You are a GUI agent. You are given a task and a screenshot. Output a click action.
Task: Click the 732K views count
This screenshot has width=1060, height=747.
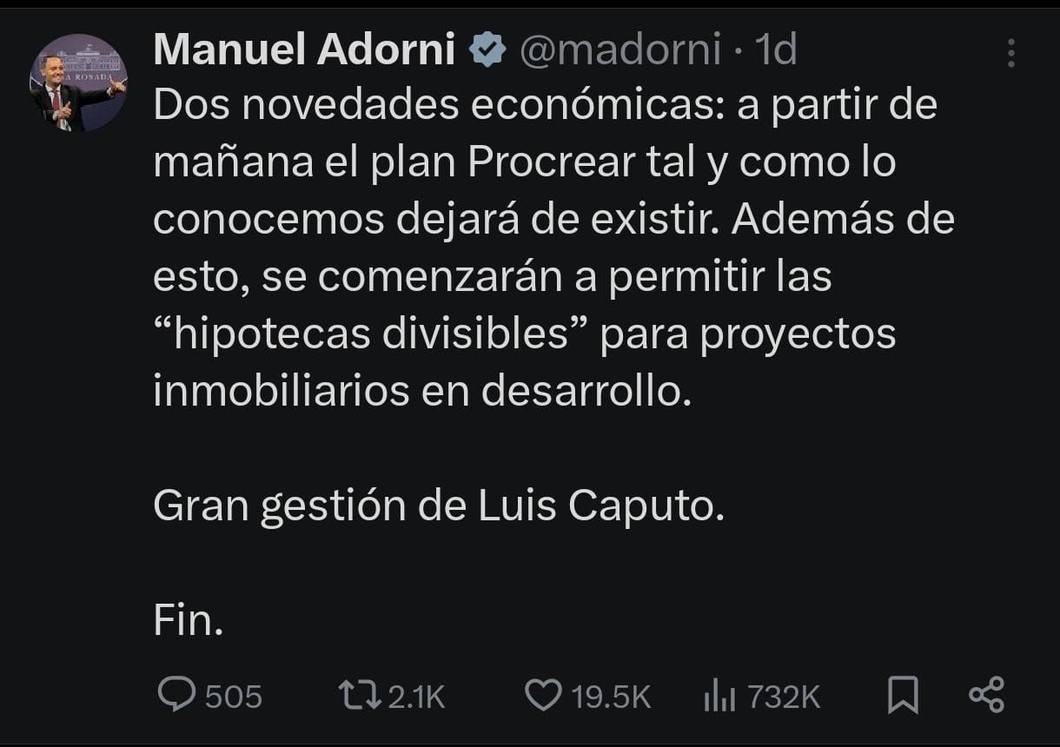click(784, 697)
